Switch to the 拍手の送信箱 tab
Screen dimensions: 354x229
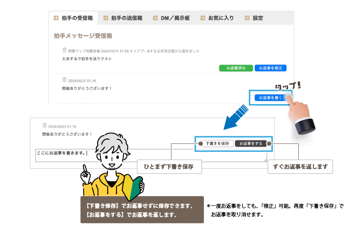pos(123,18)
